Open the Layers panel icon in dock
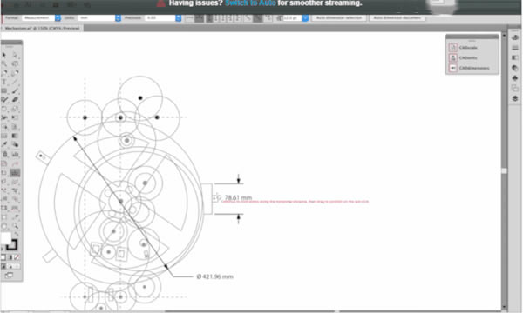Screen dimensions: 523x313 click(x=515, y=98)
